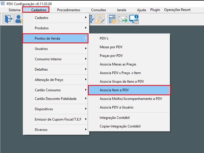Open the Janela menu
204x153 pixels.
121,10
